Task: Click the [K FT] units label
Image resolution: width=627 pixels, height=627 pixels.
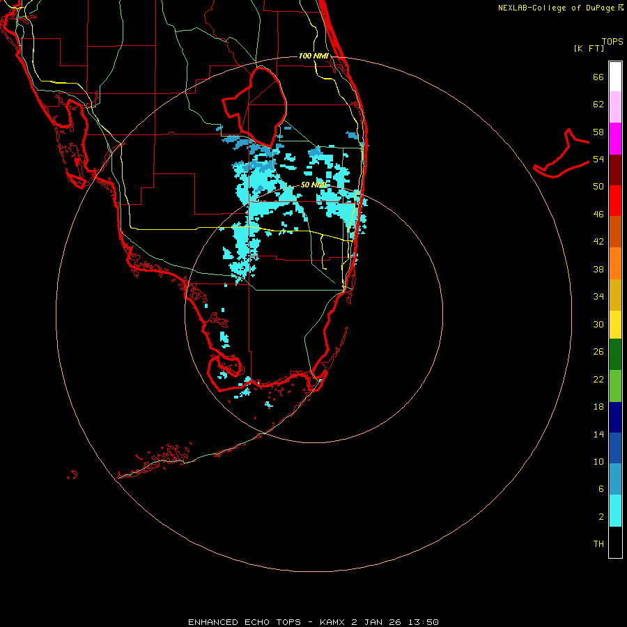Action: coord(589,48)
